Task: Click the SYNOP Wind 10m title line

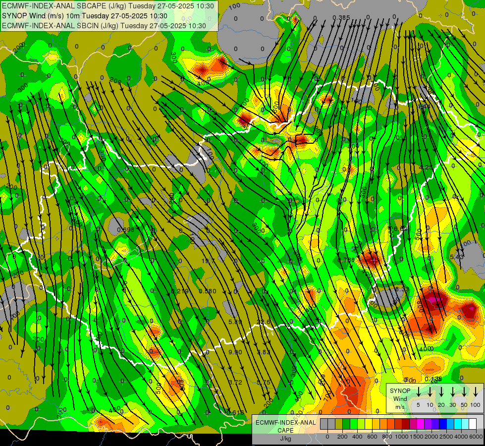Action: 84,16
